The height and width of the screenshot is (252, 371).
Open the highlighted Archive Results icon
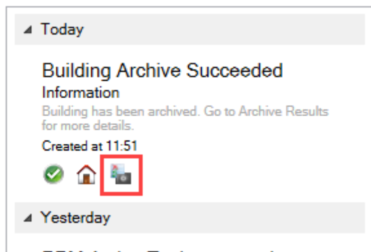click(x=121, y=175)
